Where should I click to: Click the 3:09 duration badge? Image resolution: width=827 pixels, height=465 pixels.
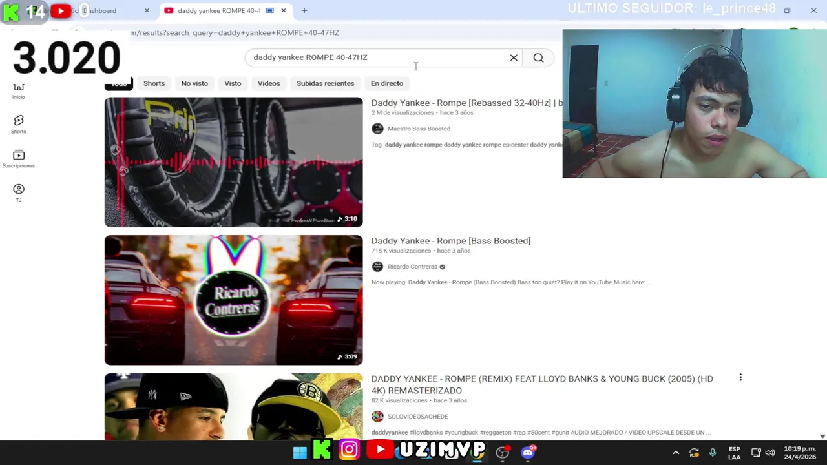(x=348, y=356)
